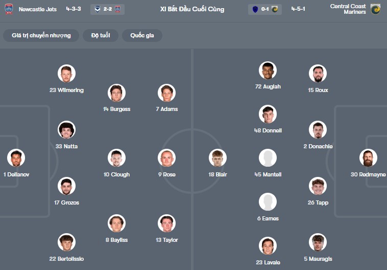This screenshot has height=270, width=387.
Task: Toggle the Độ tuổi filter pill
Action: [x=101, y=35]
